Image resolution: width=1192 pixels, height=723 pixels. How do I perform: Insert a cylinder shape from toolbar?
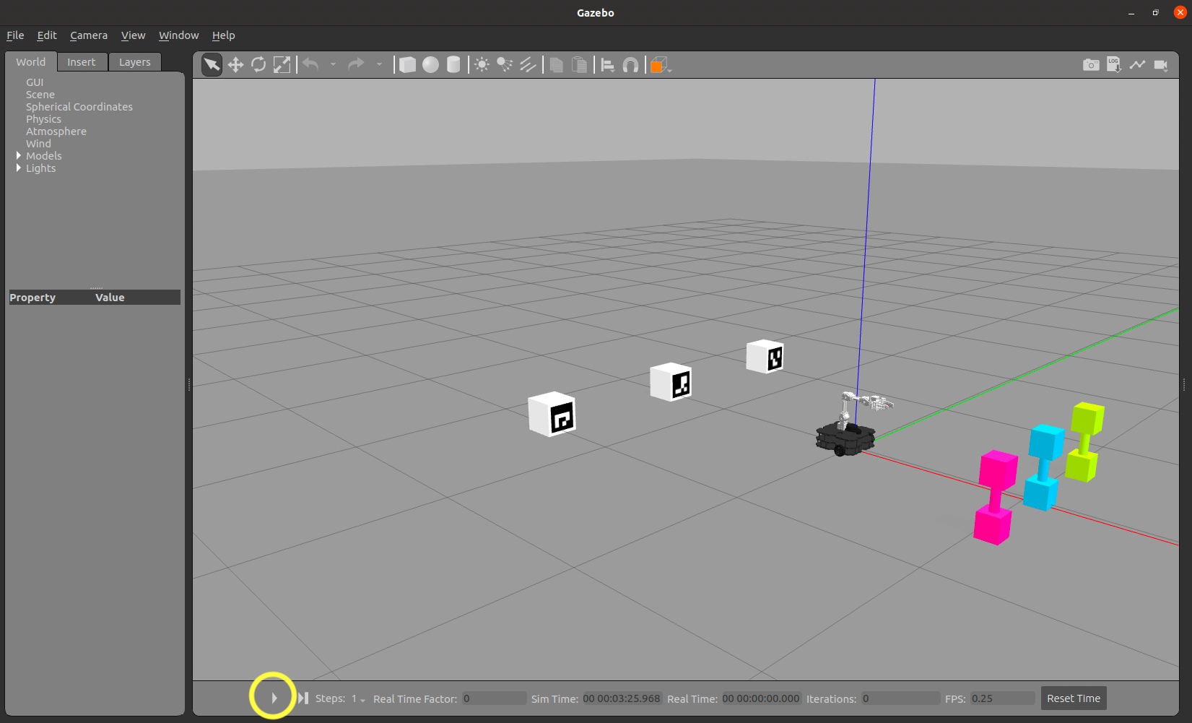[453, 65]
